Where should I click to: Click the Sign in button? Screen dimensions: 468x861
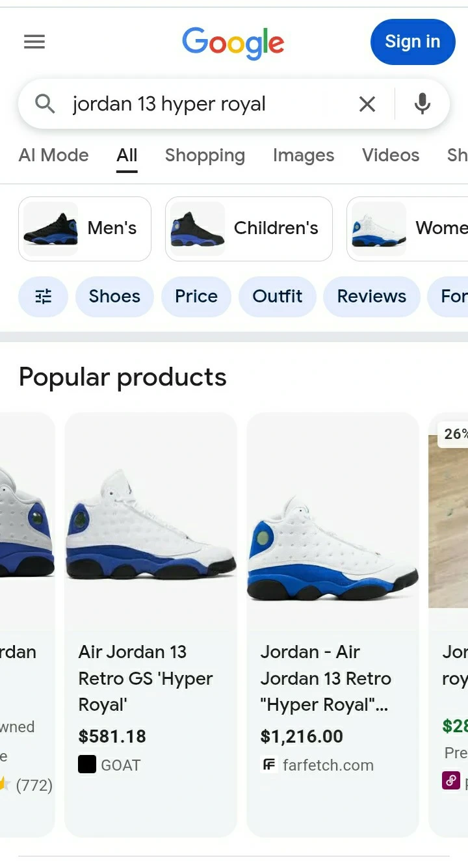(413, 42)
